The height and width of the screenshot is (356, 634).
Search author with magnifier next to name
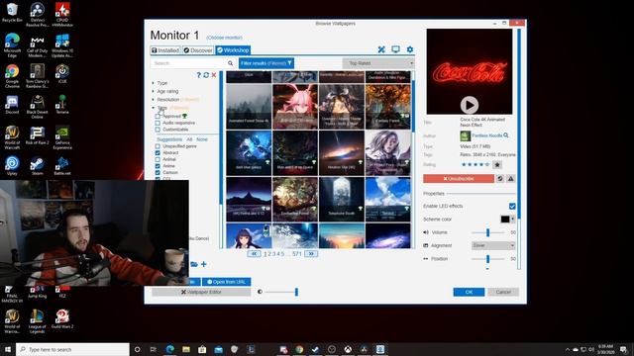pos(506,135)
